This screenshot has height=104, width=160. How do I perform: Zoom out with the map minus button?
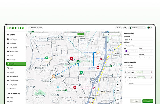point(118,100)
